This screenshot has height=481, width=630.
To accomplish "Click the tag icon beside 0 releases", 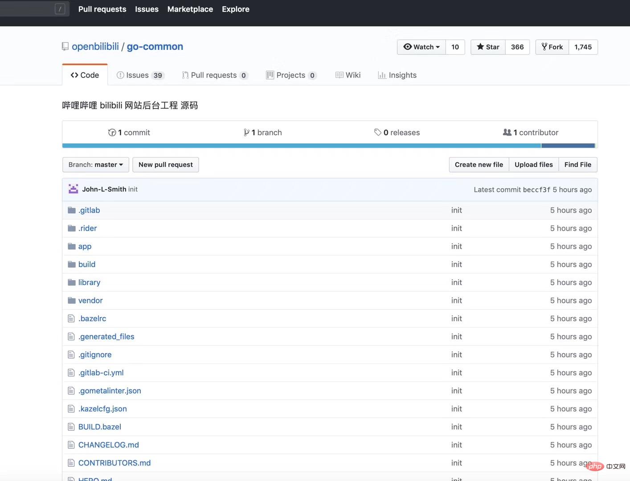I will click(377, 132).
